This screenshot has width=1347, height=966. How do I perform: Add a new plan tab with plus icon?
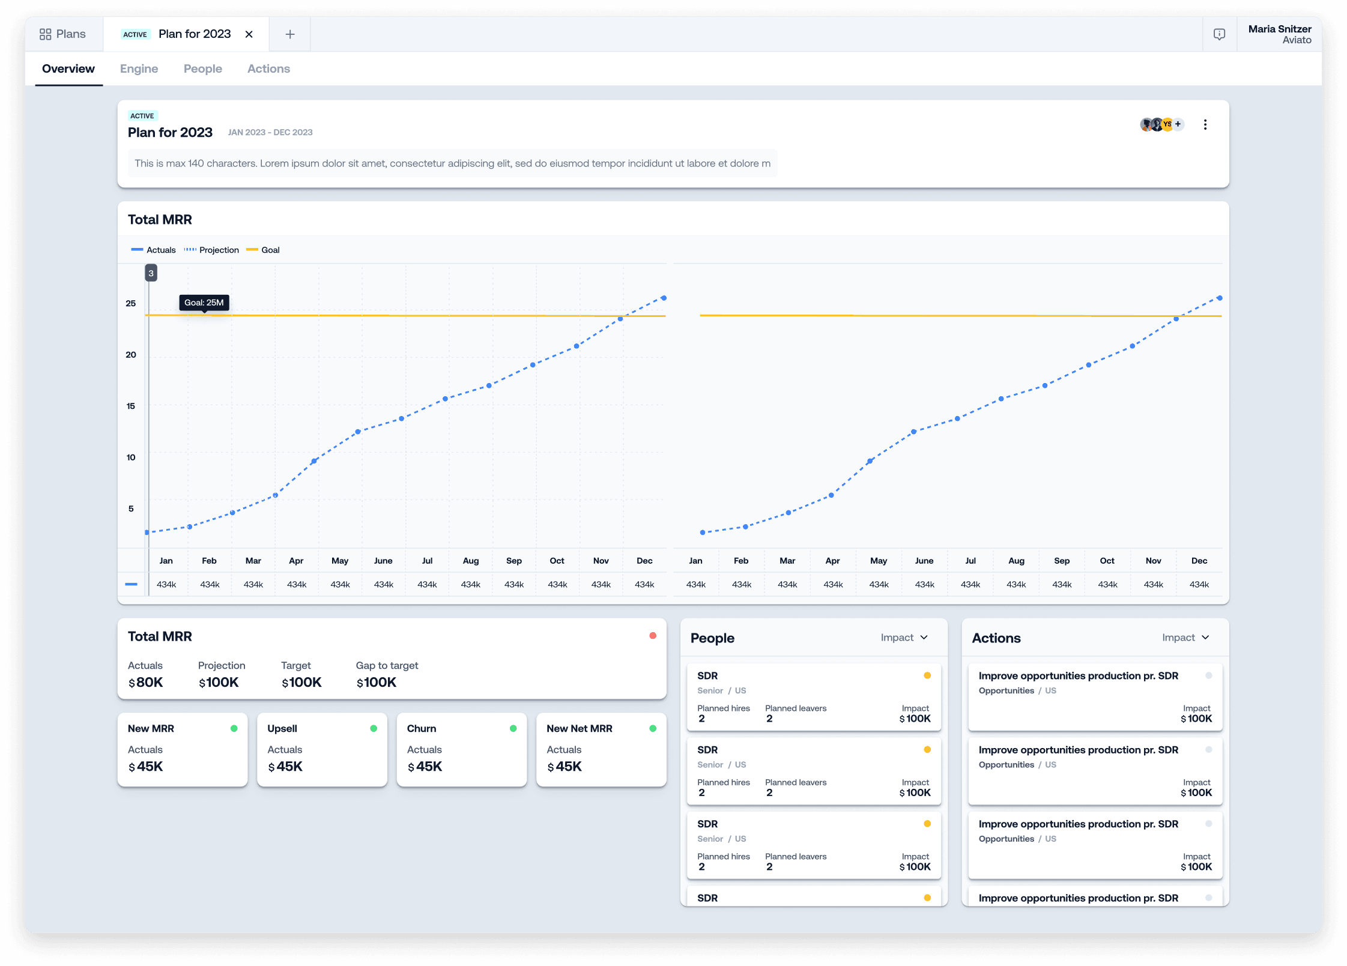290,34
